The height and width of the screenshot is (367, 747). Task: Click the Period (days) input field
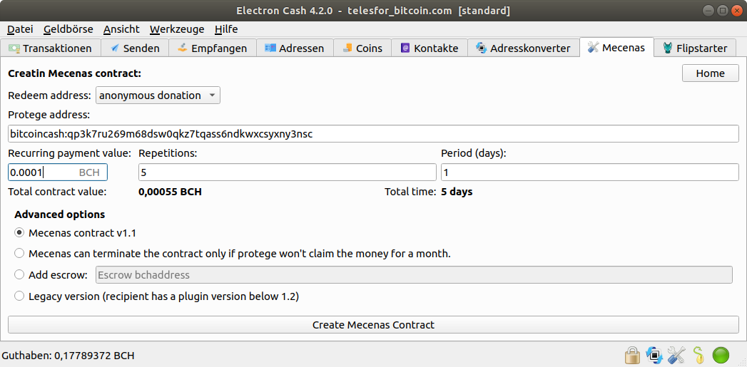[590, 172]
